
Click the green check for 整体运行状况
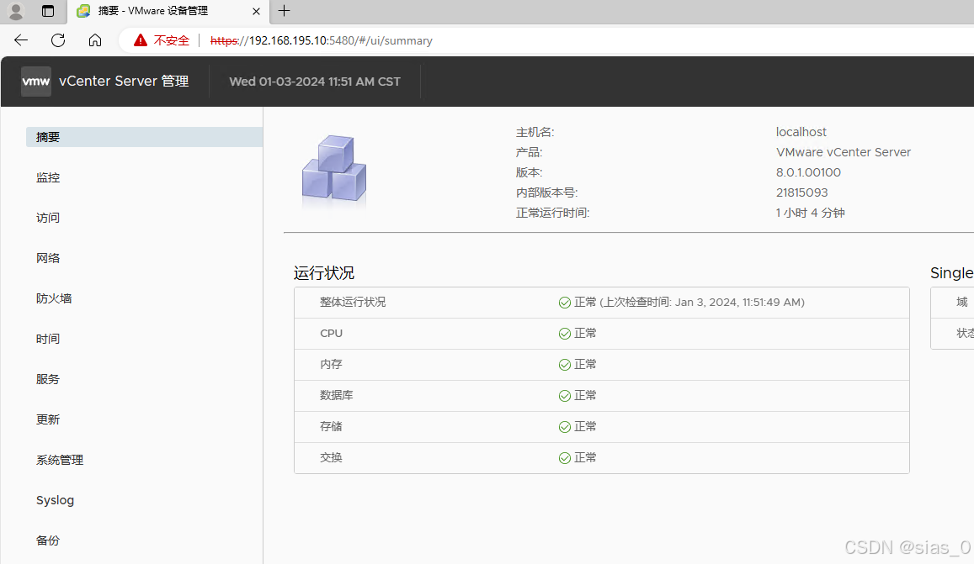coord(565,303)
